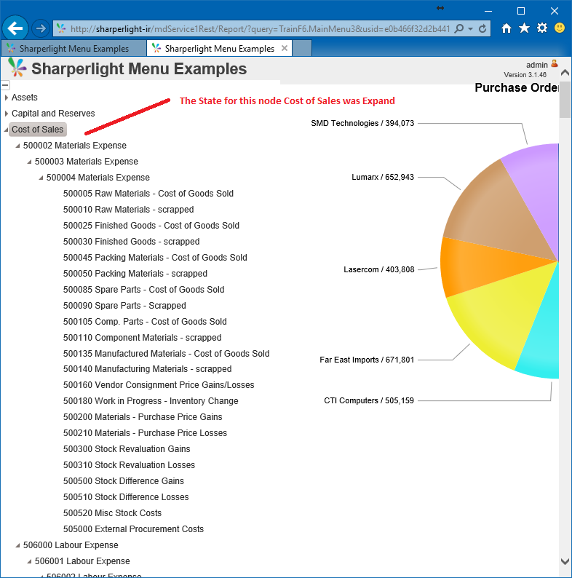The height and width of the screenshot is (578, 572).
Task: Select 500090 Spare Parts - Scrapped
Action: pos(124,306)
